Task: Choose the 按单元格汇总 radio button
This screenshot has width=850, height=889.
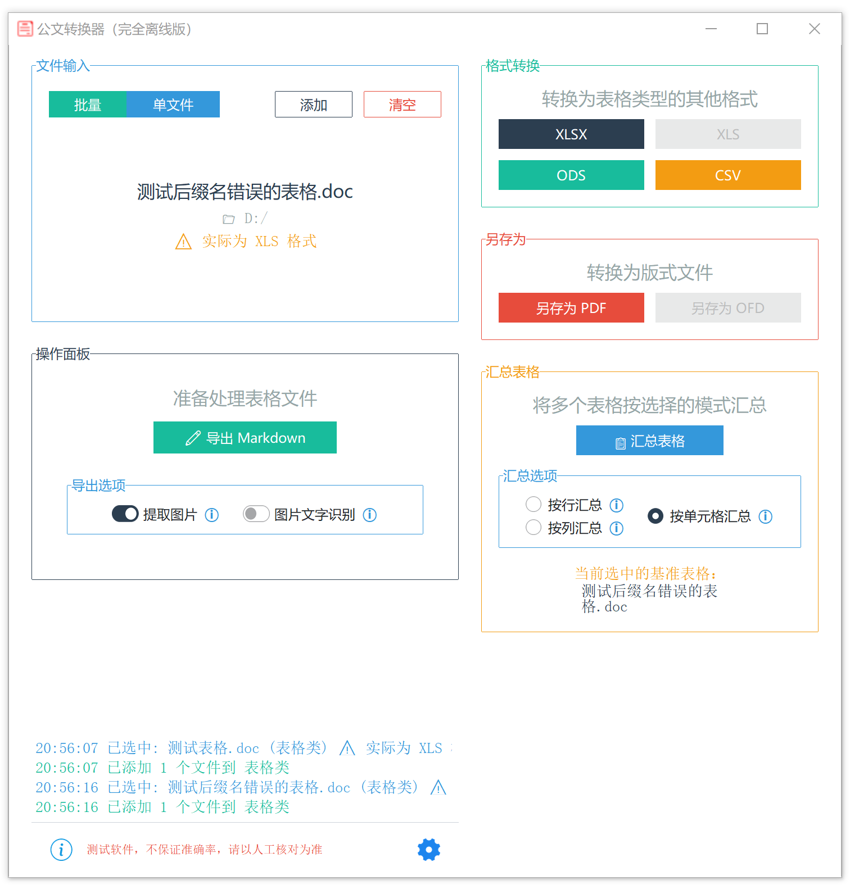Action: coord(655,516)
